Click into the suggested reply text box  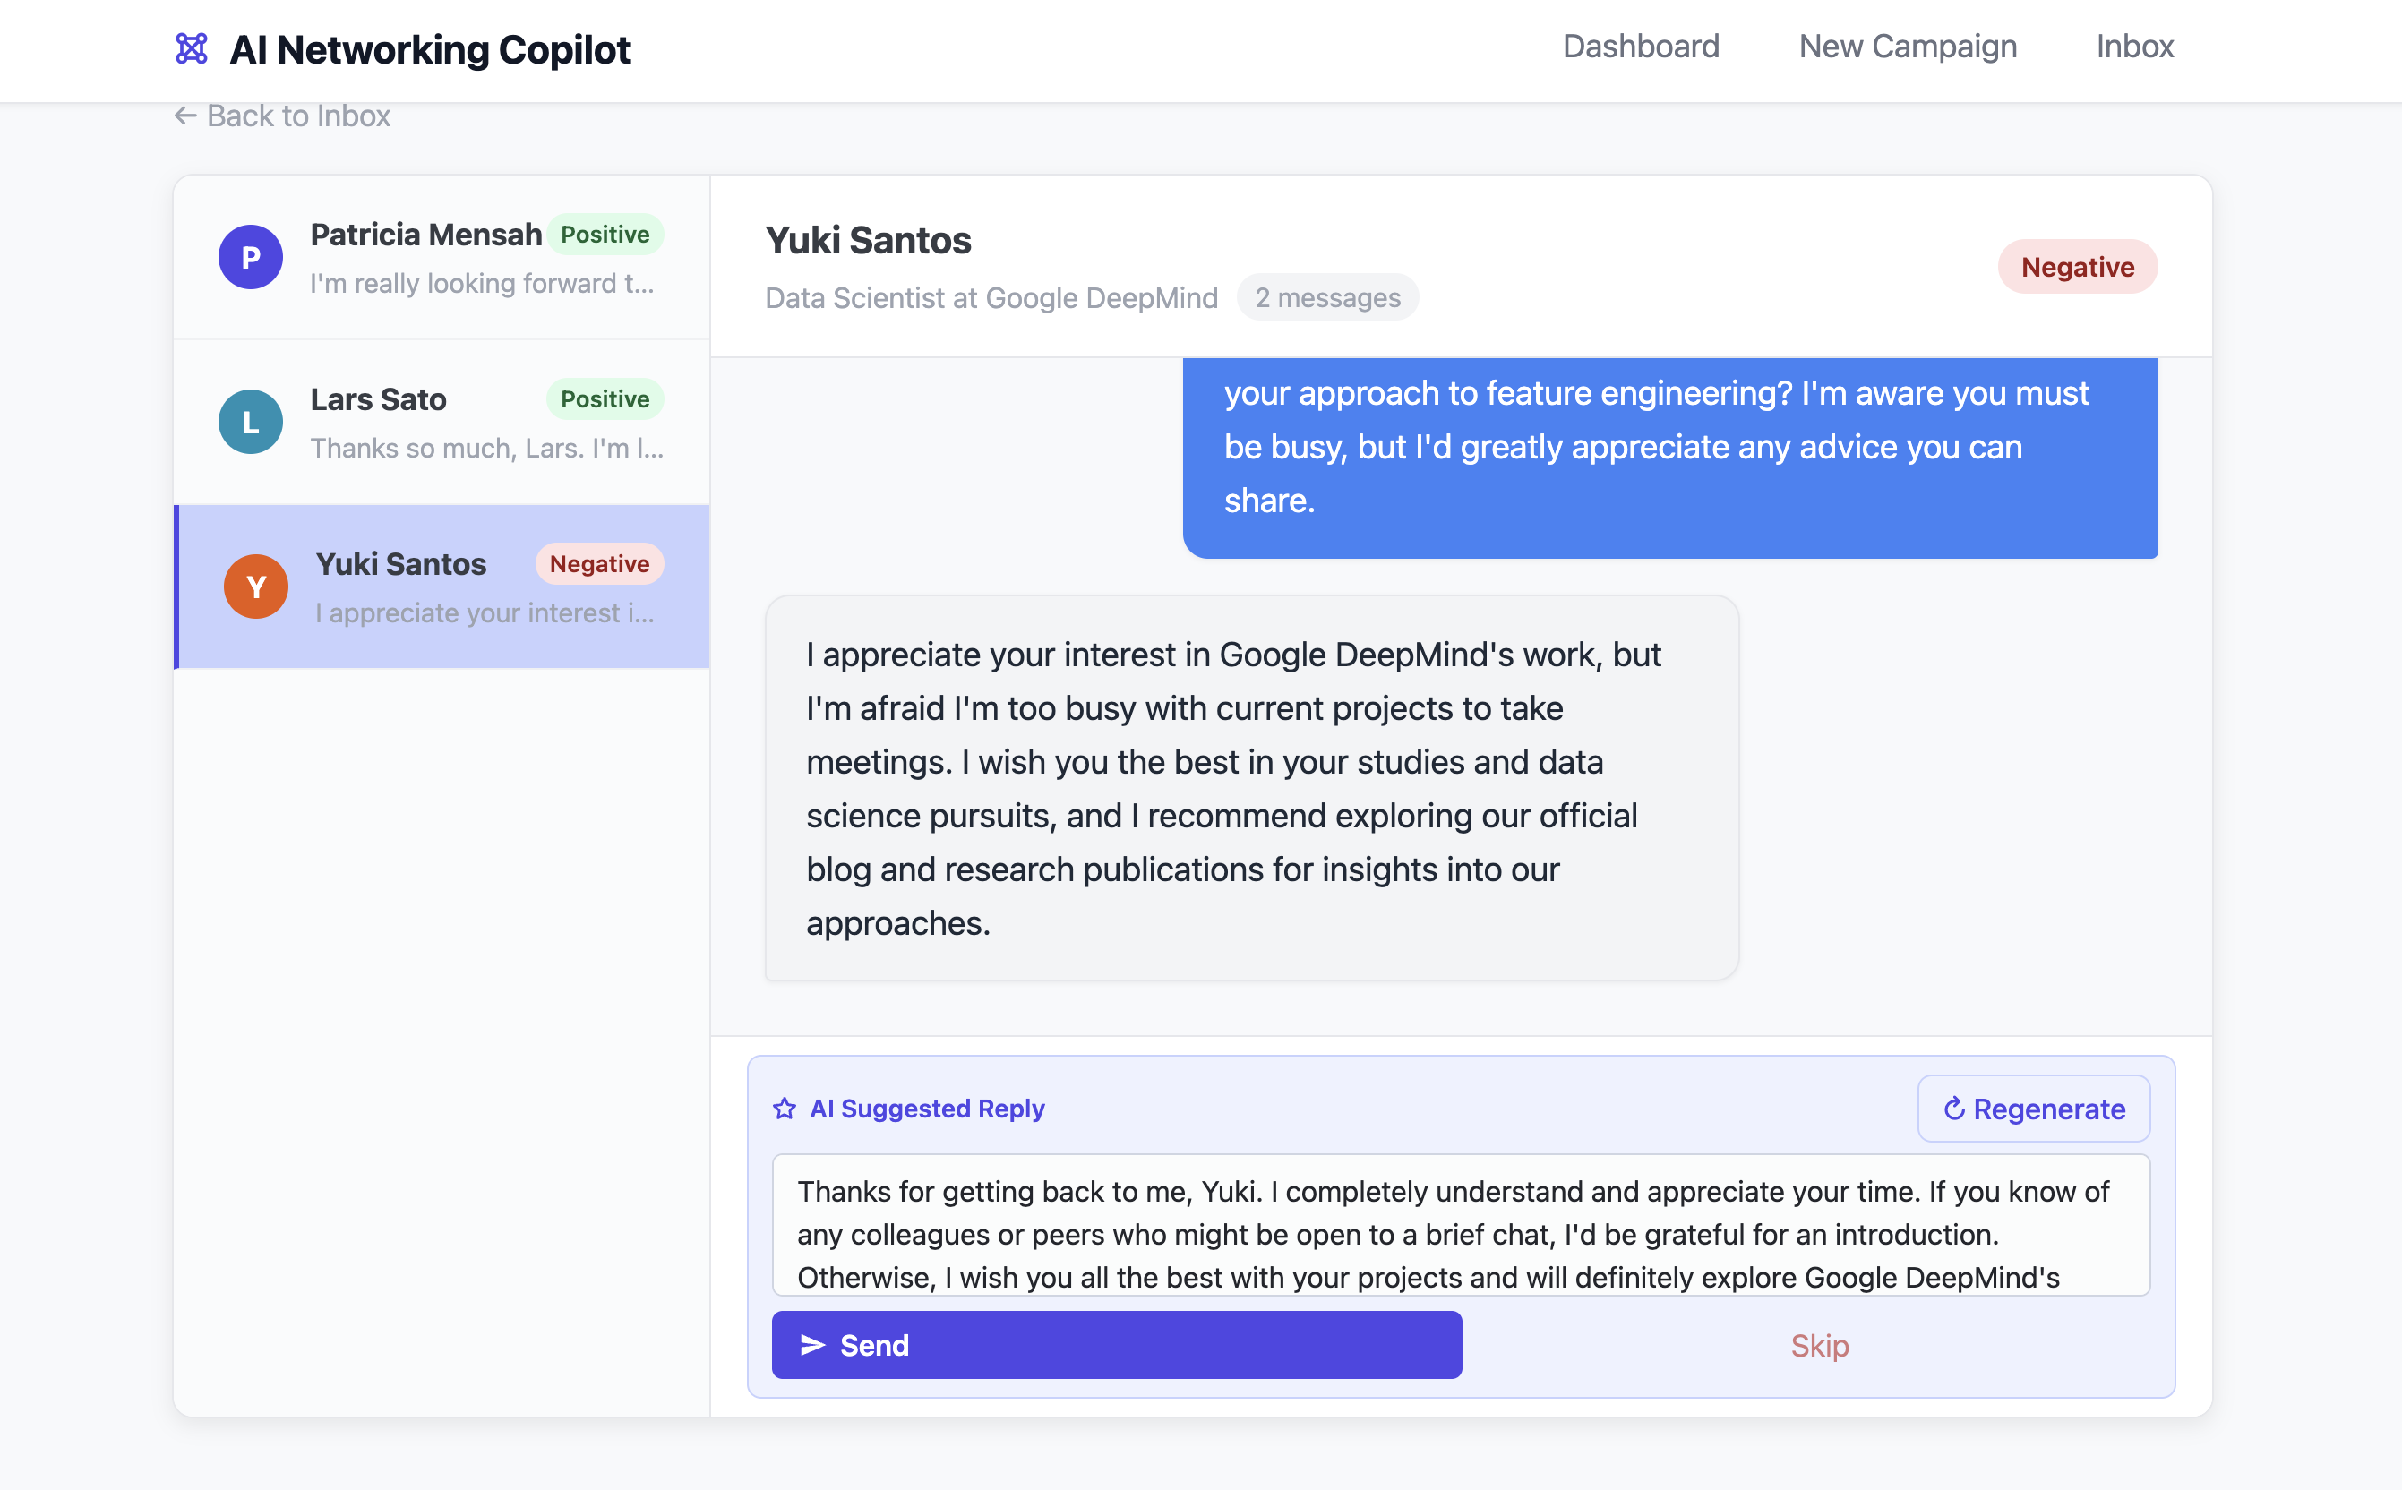[x=1460, y=1225]
